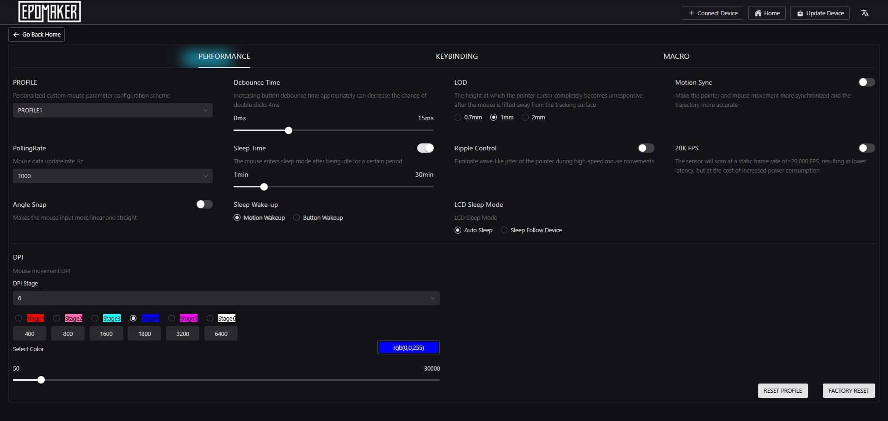This screenshot has height=421, width=888.
Task: Click the FACTORY RESET button
Action: tap(849, 390)
